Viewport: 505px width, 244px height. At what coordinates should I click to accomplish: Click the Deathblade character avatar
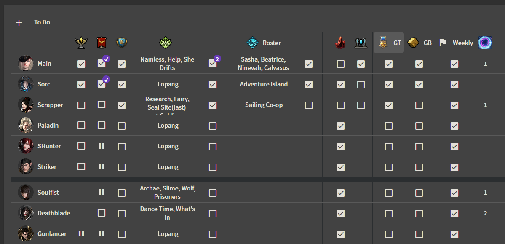pyautogui.click(x=25, y=213)
